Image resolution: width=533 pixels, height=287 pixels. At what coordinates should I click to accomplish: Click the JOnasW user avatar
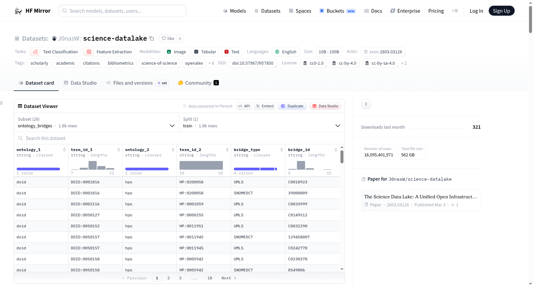click(54, 39)
